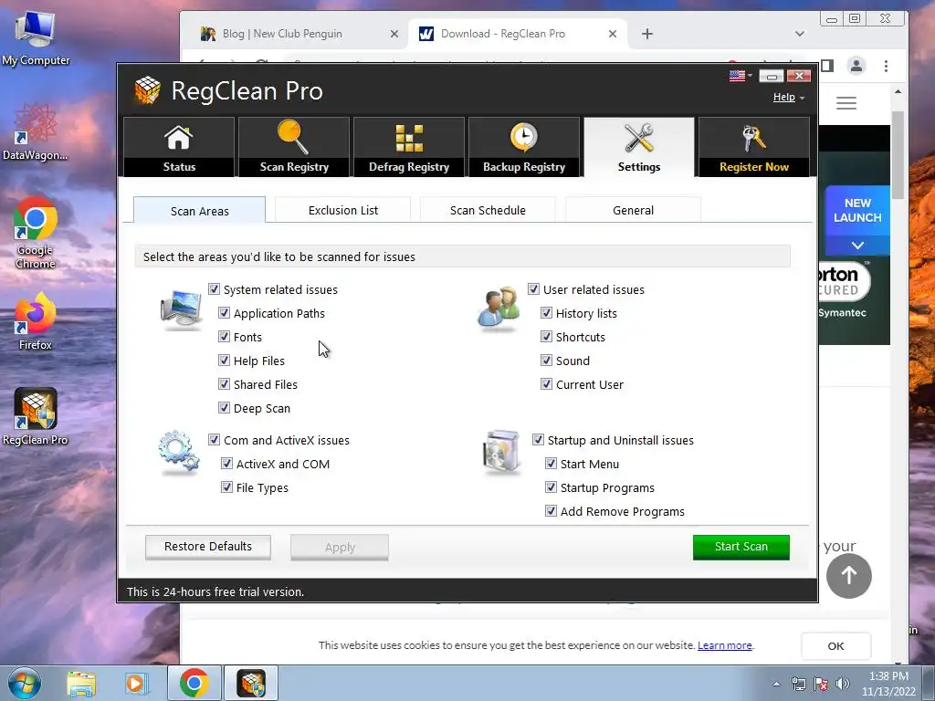Image resolution: width=935 pixels, height=701 pixels.
Task: Open the Scan Registry magnifier tab
Action: pos(294,147)
